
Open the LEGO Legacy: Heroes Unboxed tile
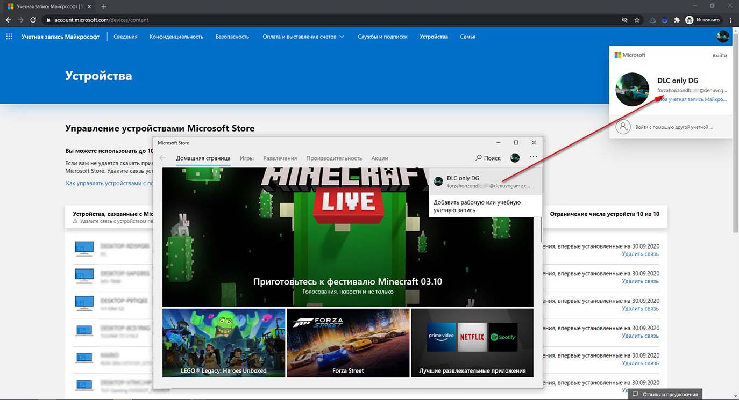pyautogui.click(x=224, y=343)
